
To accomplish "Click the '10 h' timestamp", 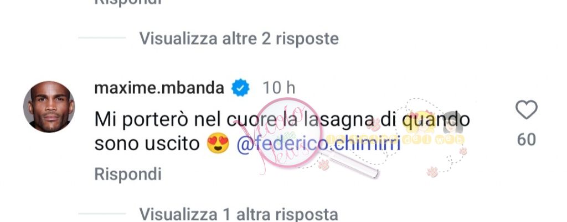I will coord(279,88).
